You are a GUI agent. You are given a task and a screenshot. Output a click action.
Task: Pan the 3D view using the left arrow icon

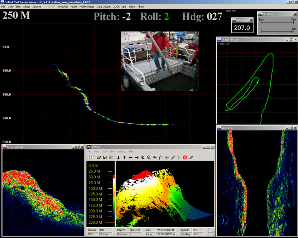click(x=131, y=157)
